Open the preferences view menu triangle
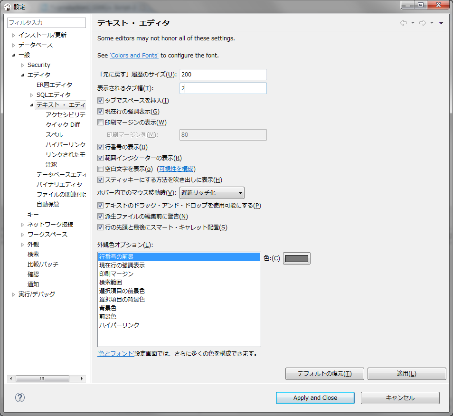 pyautogui.click(x=441, y=23)
